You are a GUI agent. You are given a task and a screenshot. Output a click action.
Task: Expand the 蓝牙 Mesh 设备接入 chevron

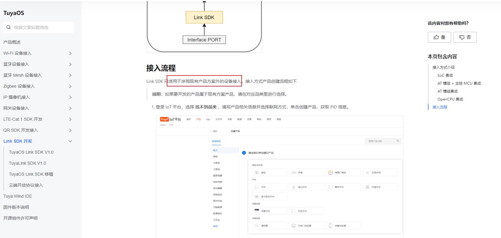(x=70, y=75)
